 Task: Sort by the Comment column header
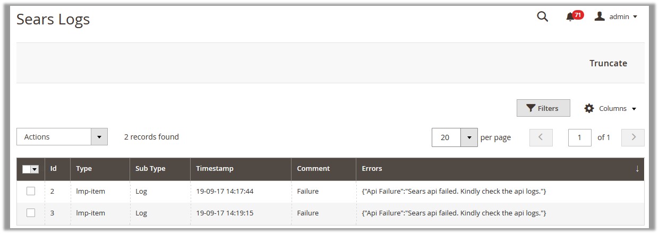click(323, 169)
